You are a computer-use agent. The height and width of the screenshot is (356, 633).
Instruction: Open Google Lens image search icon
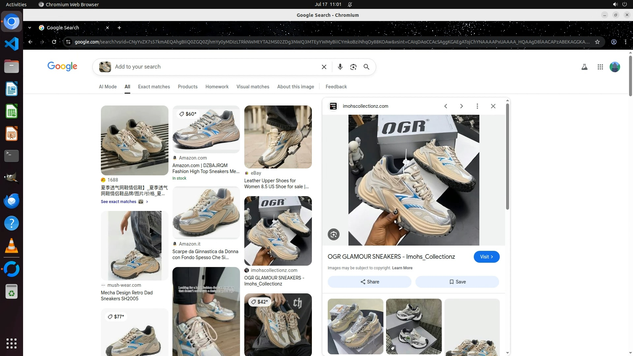tap(353, 67)
